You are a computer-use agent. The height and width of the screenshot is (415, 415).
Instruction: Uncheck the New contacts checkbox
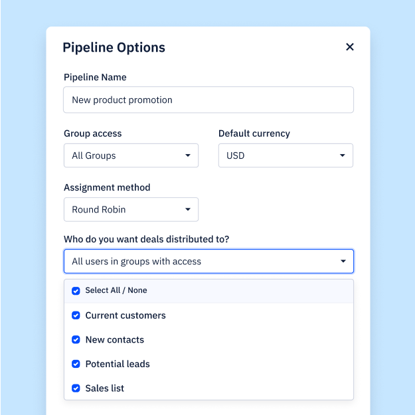(76, 340)
